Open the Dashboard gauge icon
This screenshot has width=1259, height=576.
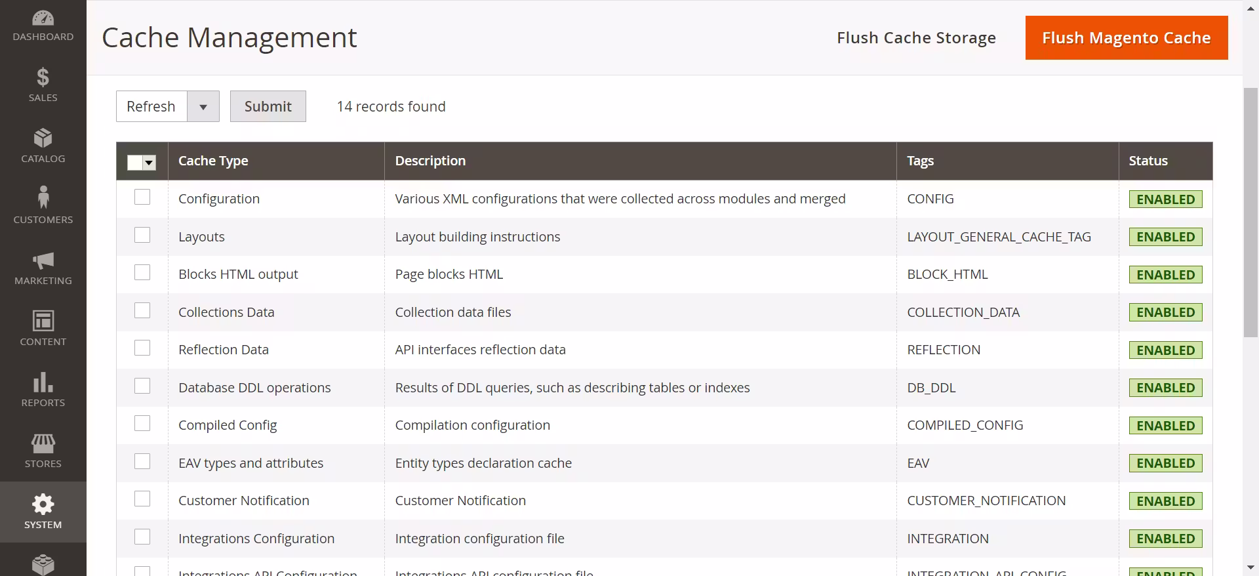(43, 18)
